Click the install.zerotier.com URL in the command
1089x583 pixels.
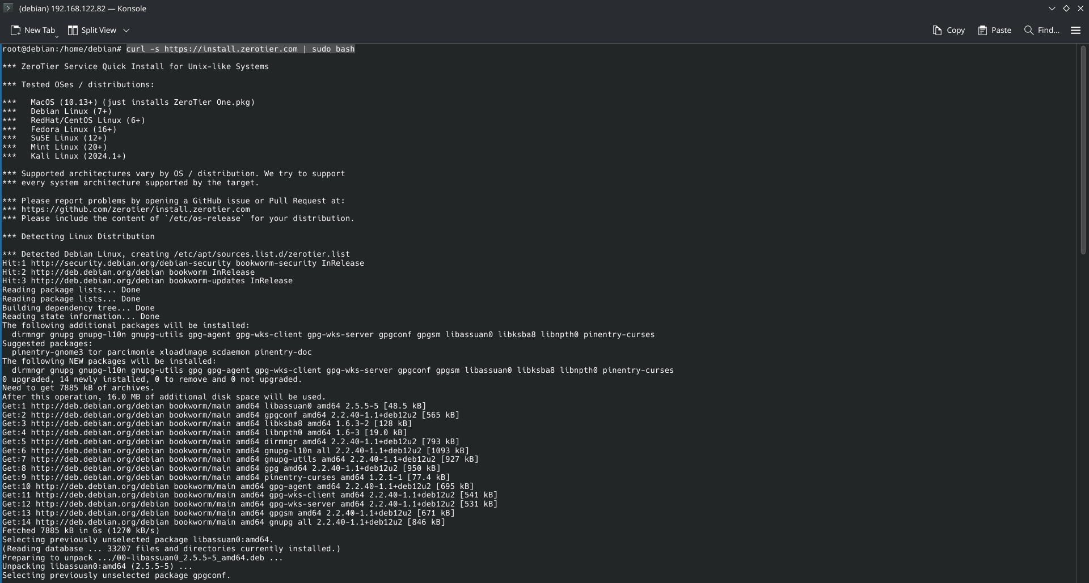tap(231, 49)
